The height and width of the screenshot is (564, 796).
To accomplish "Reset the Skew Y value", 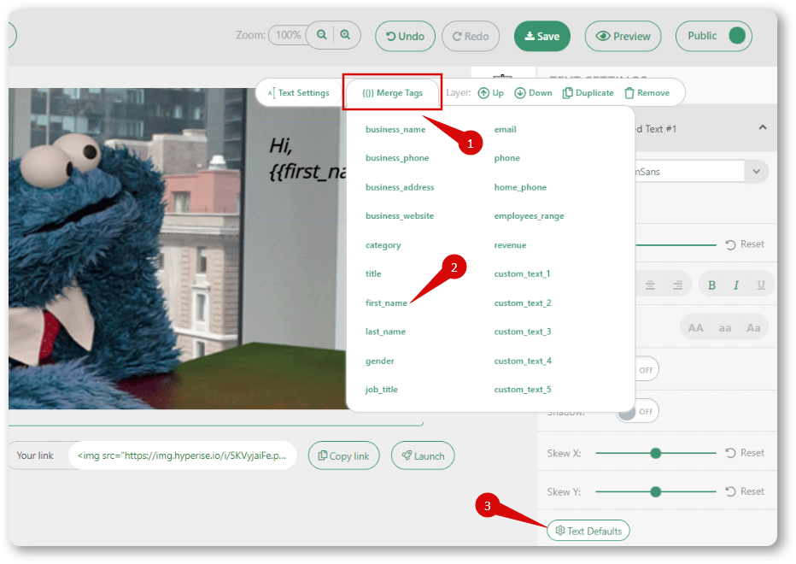I will pyautogui.click(x=745, y=491).
